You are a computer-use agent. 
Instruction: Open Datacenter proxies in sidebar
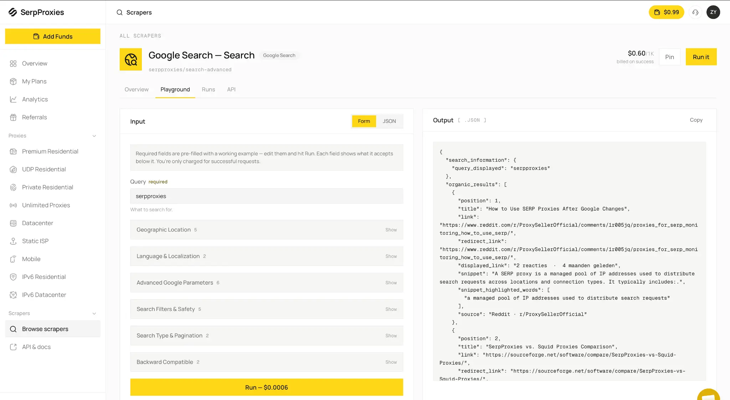point(53,223)
